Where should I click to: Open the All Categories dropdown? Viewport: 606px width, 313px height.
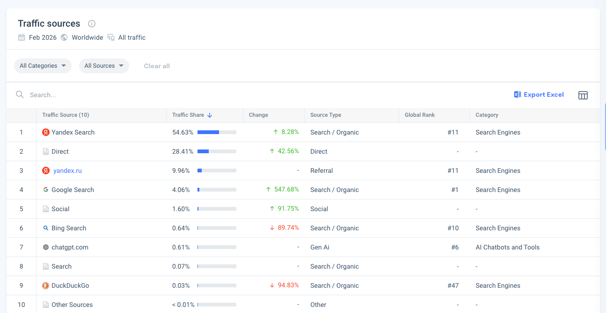point(43,66)
